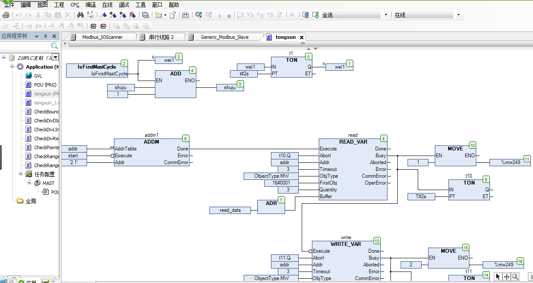Viewport: 533px width, 283px height.
Task: Click the Print icon in the toolbar
Action: click(x=6, y=15)
